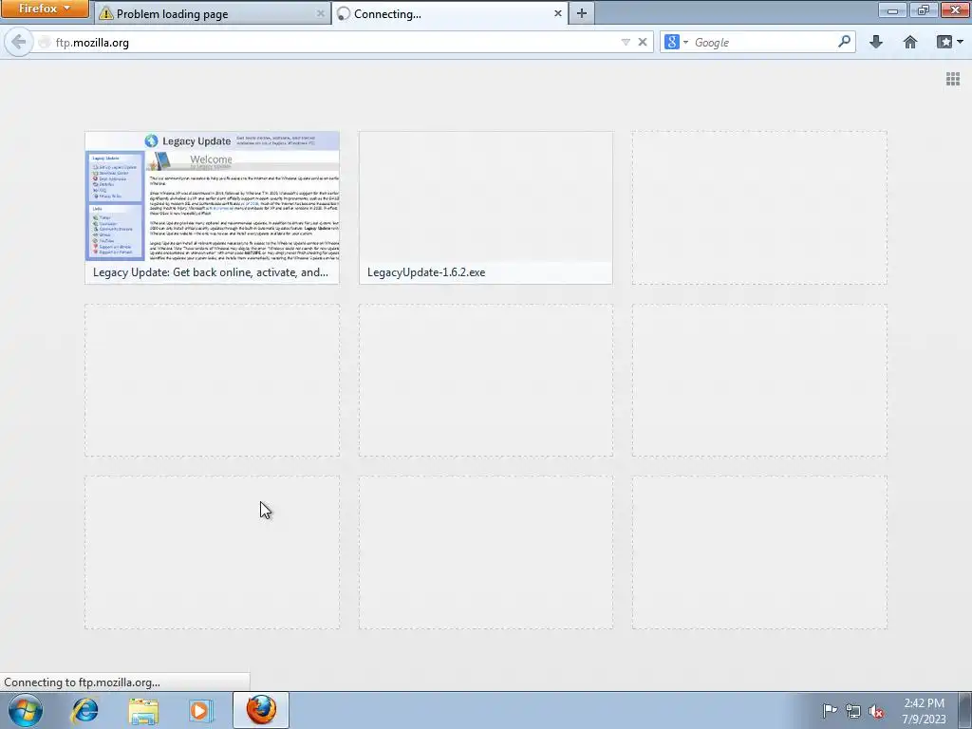Close the Connecting... tab
This screenshot has height=729, width=972.
click(x=557, y=13)
